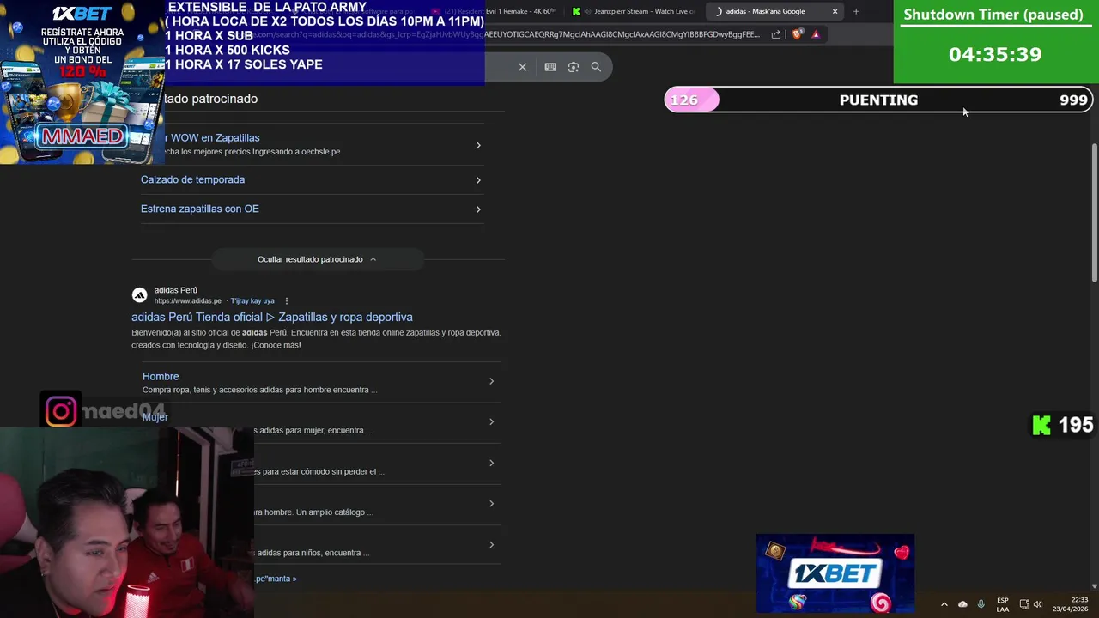Open Calzado de temporada link
The height and width of the screenshot is (618, 1099).
click(x=192, y=179)
